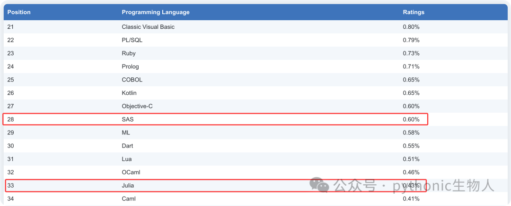Select position number 23

[11, 53]
